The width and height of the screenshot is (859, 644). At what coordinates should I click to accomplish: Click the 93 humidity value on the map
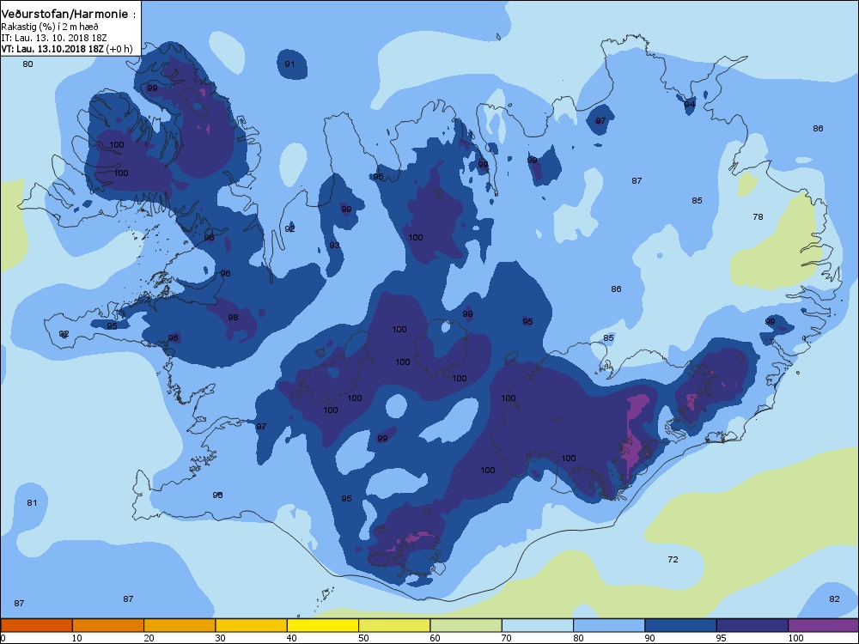(x=334, y=246)
